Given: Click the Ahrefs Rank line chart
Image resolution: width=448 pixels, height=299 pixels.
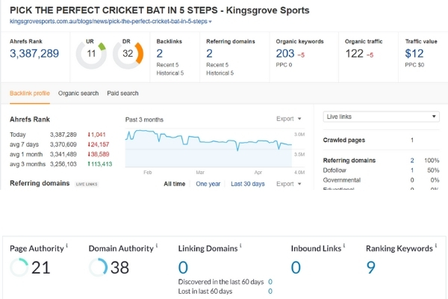Looking at the screenshot, I should click(208, 147).
